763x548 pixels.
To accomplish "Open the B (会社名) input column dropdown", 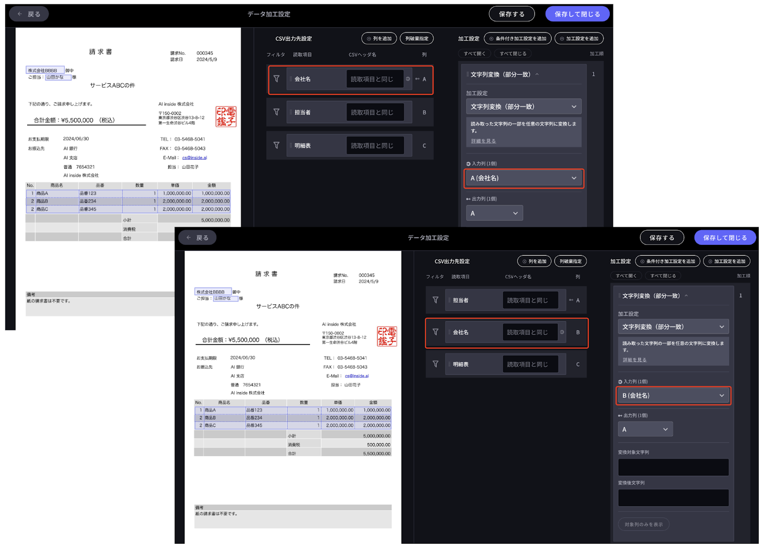I will pos(673,396).
